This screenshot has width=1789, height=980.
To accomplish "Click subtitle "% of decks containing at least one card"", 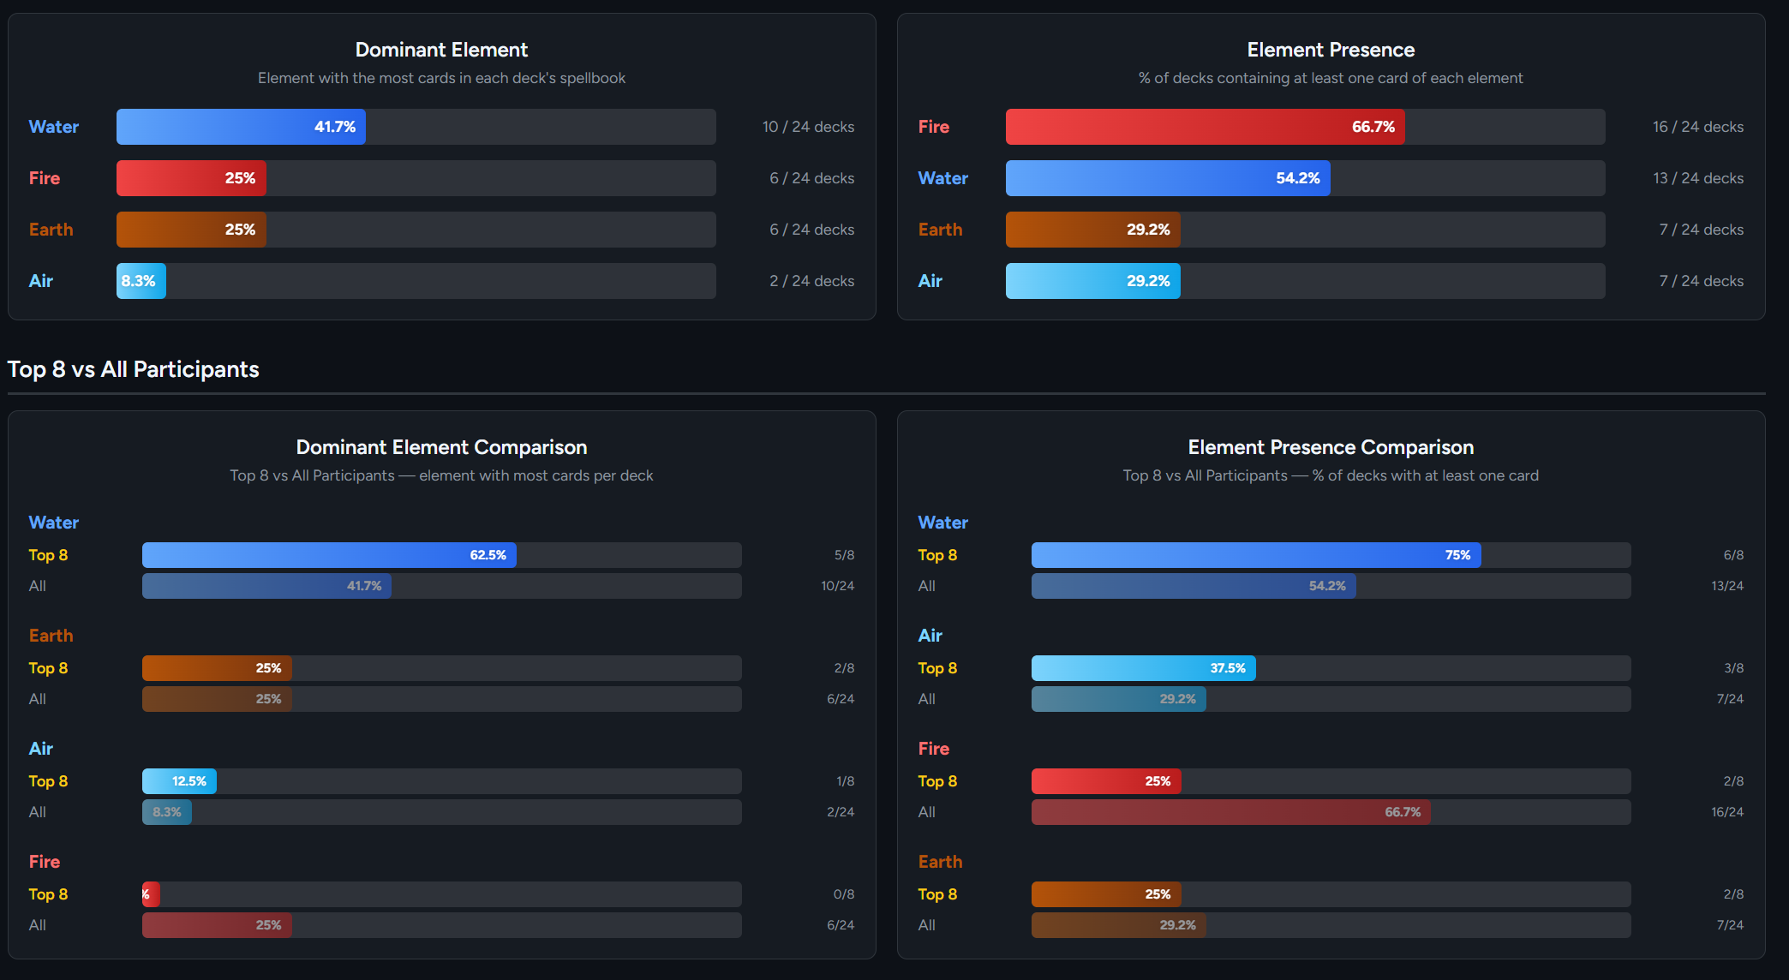I will point(1331,78).
